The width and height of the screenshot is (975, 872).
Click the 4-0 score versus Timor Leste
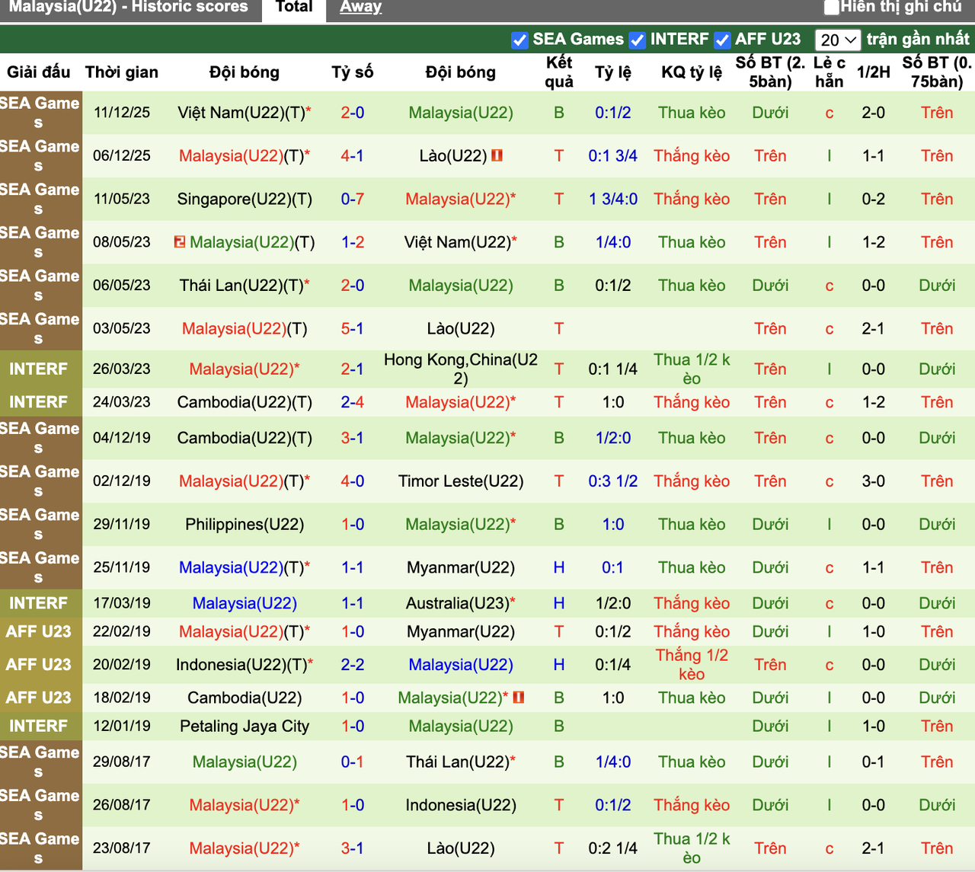tap(353, 481)
